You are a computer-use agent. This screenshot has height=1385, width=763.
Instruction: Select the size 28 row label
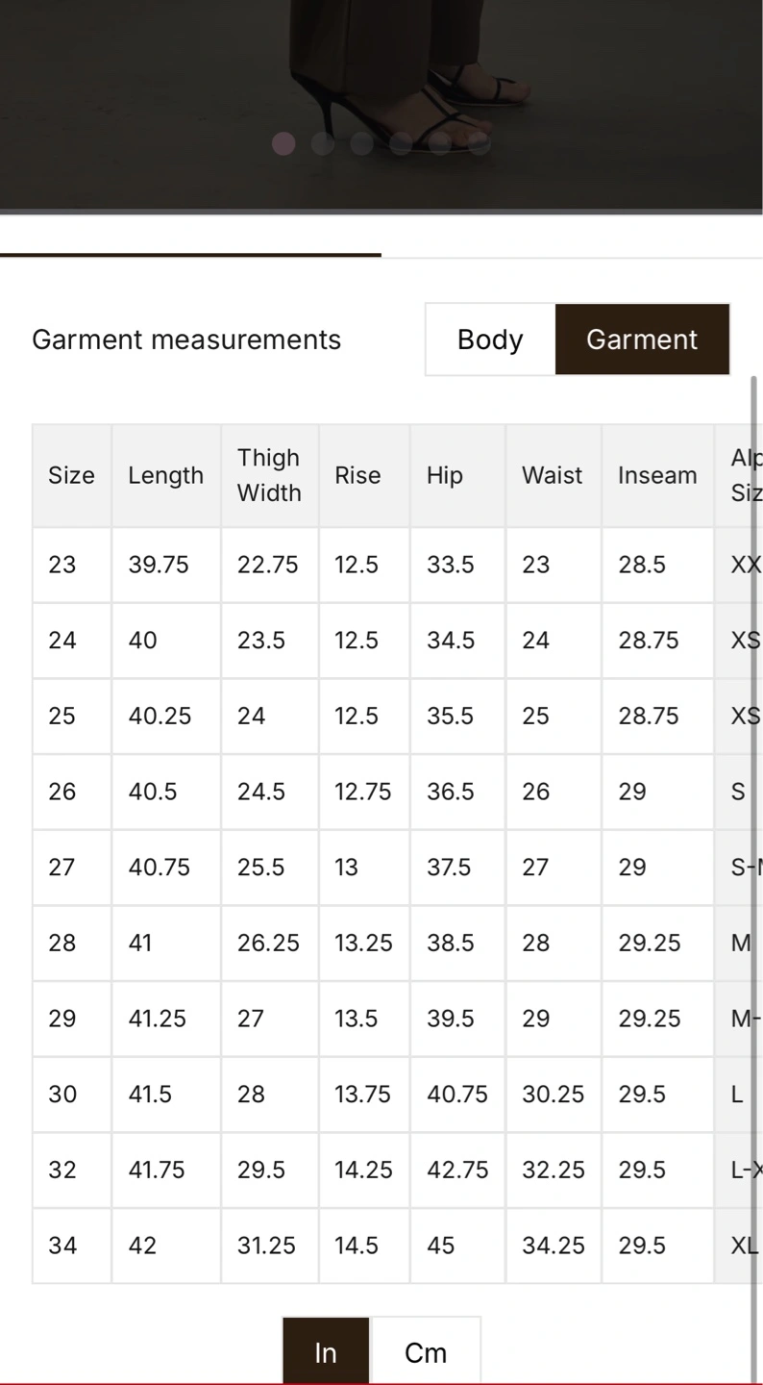point(62,943)
